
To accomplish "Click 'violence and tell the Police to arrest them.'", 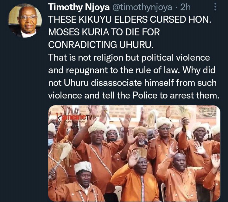I will coord(134,96).
